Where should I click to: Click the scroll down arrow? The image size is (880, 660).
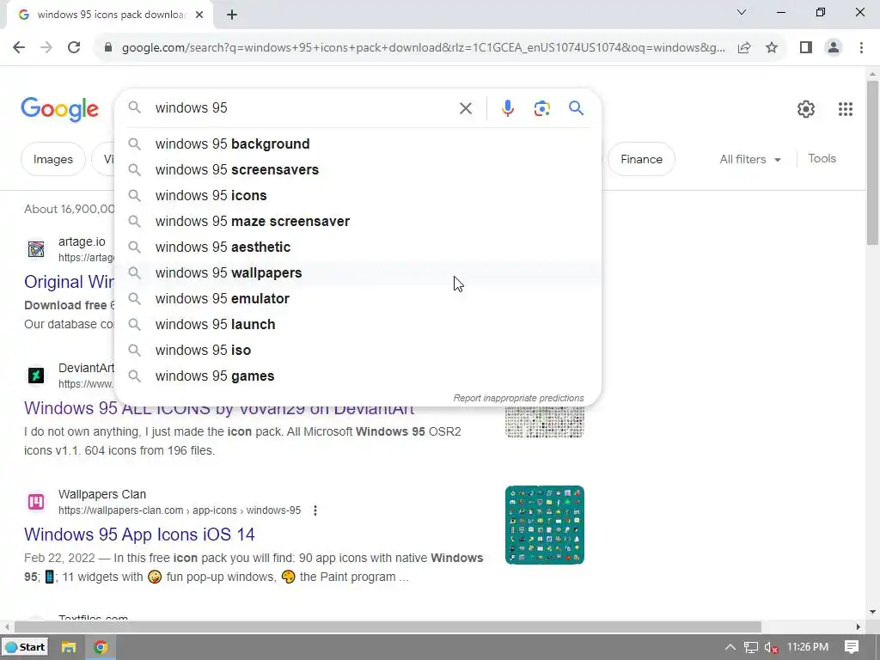[872, 612]
